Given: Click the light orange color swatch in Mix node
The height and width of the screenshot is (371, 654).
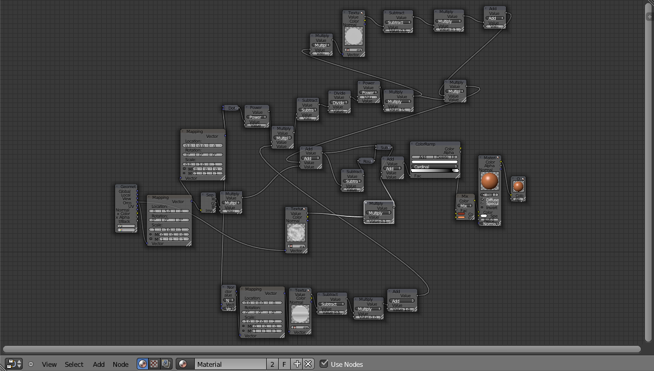Looking at the screenshot, I should pyautogui.click(x=462, y=217).
